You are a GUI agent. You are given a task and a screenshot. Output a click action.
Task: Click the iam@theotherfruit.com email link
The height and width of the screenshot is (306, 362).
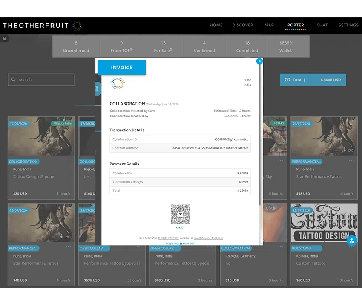coord(209,238)
